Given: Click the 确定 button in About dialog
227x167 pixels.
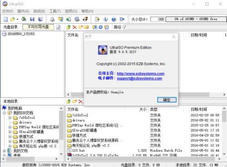Looking at the screenshot, I should tap(167, 100).
